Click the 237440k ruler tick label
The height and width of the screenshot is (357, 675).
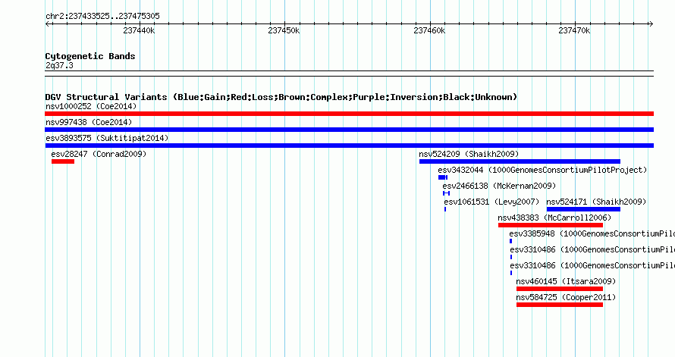click(x=139, y=30)
